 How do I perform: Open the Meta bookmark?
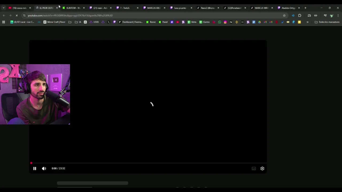[192, 22]
